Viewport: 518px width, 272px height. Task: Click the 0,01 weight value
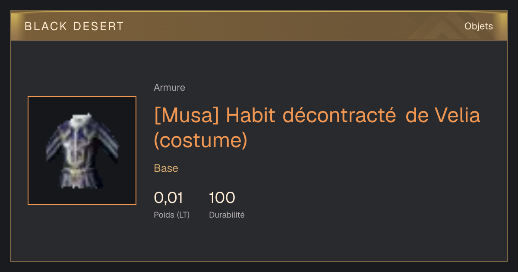(x=168, y=198)
